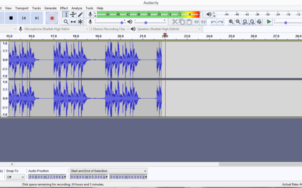Open the Analyze menu

(77, 8)
